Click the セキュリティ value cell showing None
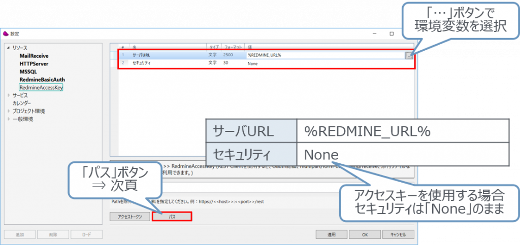The width and height of the screenshot is (520, 245). click(325, 64)
